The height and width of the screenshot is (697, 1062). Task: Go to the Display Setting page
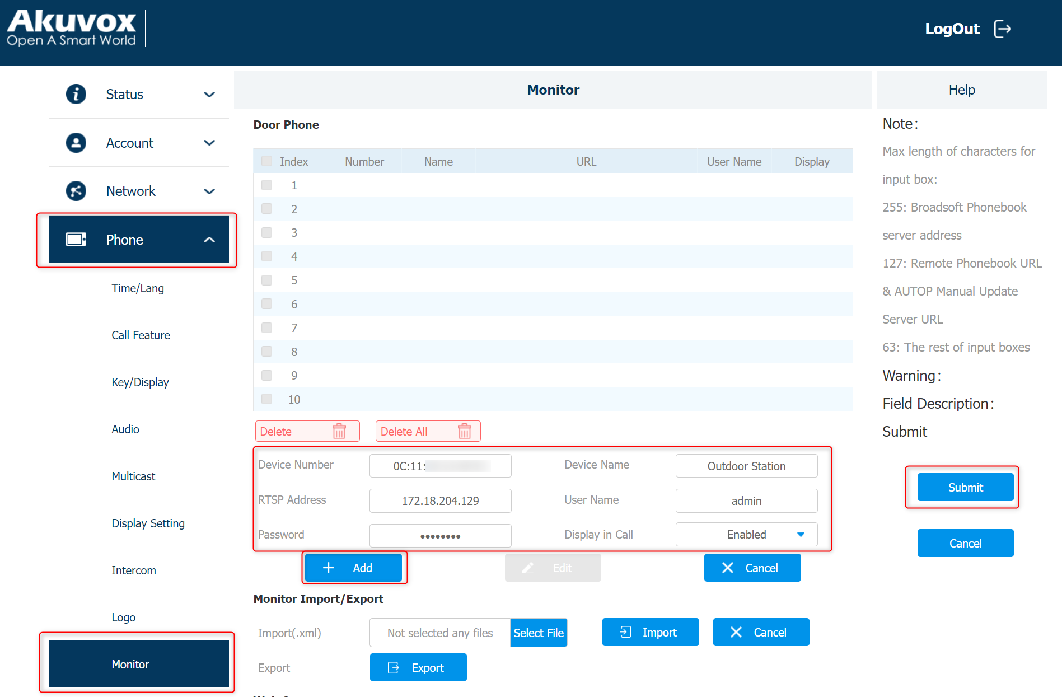148,523
